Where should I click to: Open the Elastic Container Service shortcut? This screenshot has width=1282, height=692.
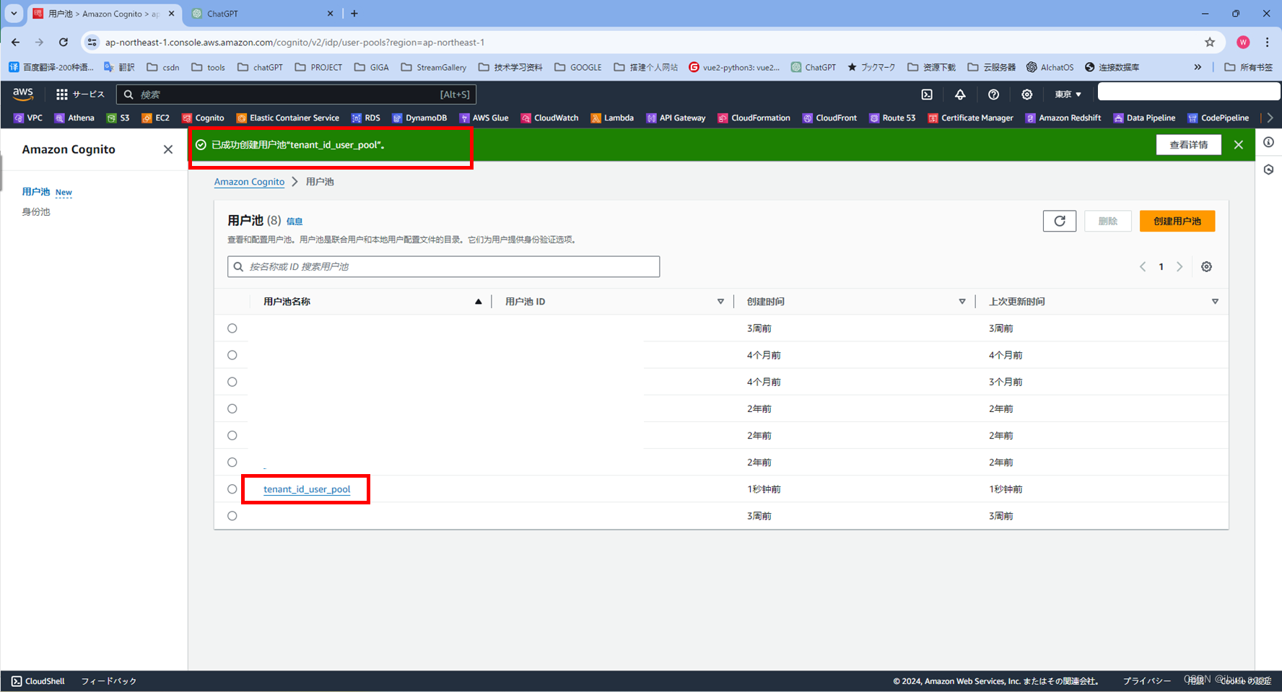[287, 118]
